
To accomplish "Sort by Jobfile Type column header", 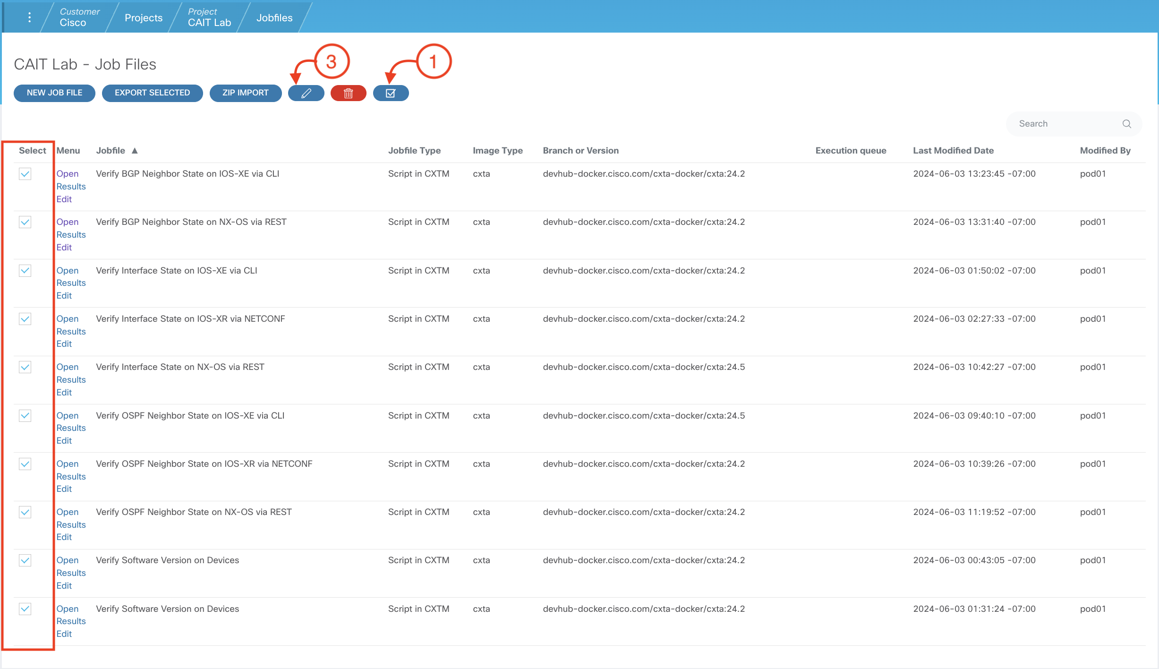I will (414, 151).
